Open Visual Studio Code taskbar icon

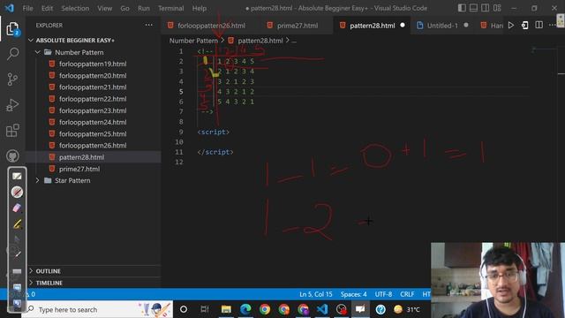[322, 309]
